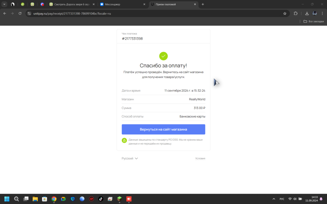The height and width of the screenshot is (204, 327).
Task: Click the green lock PCI DSS icon
Action: click(124, 140)
